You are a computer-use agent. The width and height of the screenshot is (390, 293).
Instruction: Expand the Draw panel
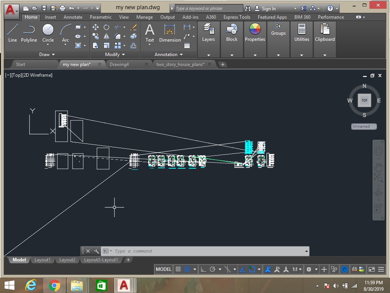(46, 54)
